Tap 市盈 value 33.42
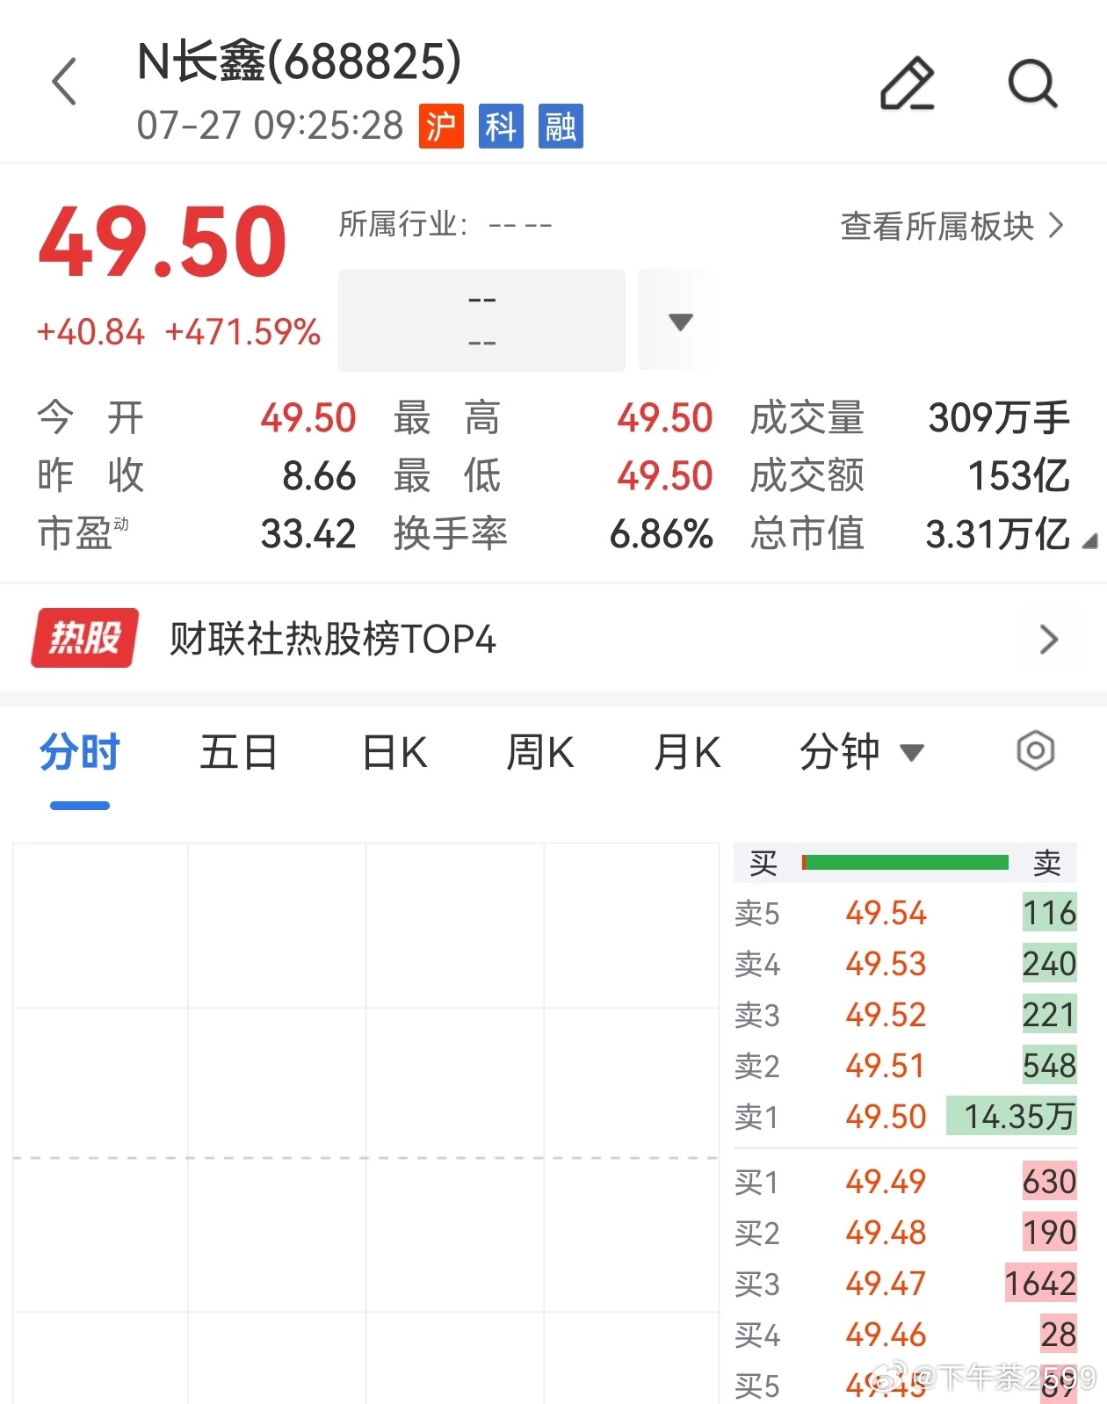 coord(308,533)
